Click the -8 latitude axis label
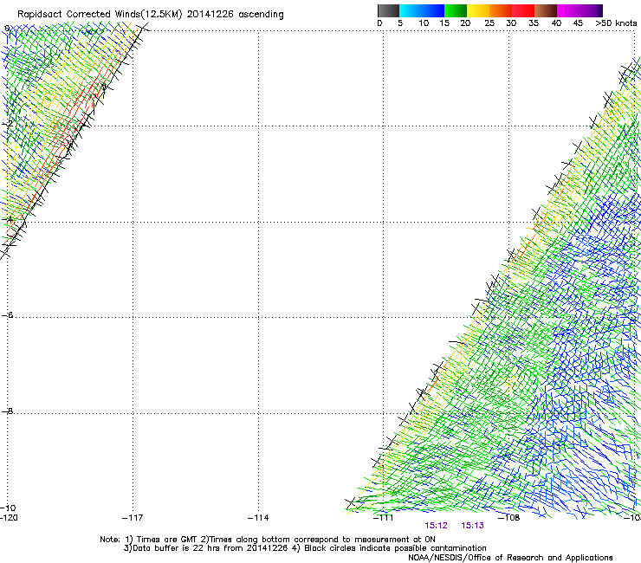 [7, 411]
